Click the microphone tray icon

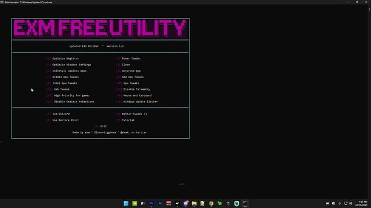[x=340, y=203]
